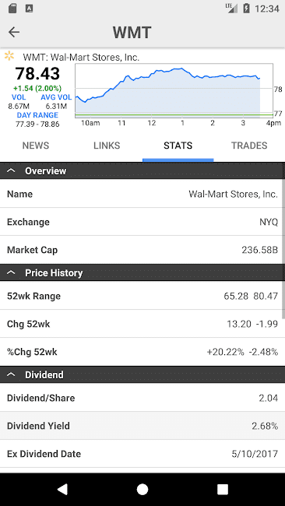Tap the battery status icon
The width and height of the screenshot is (285, 506).
[246, 9]
